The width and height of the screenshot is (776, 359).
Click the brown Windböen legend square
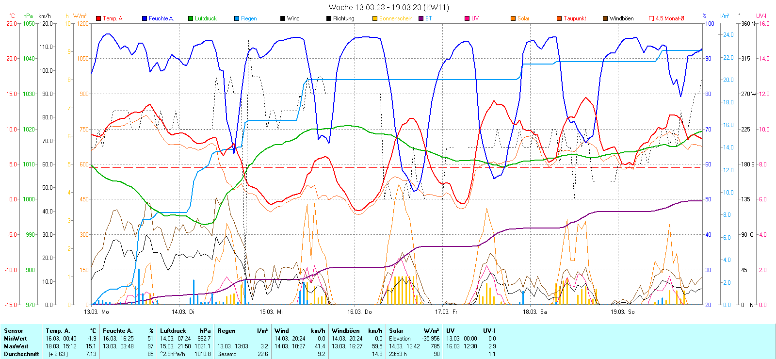pyautogui.click(x=605, y=18)
